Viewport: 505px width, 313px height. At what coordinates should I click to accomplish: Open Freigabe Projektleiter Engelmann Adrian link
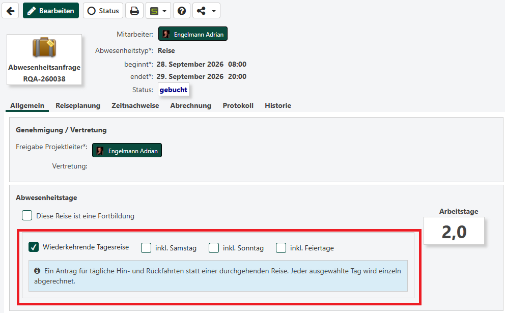[x=127, y=150]
